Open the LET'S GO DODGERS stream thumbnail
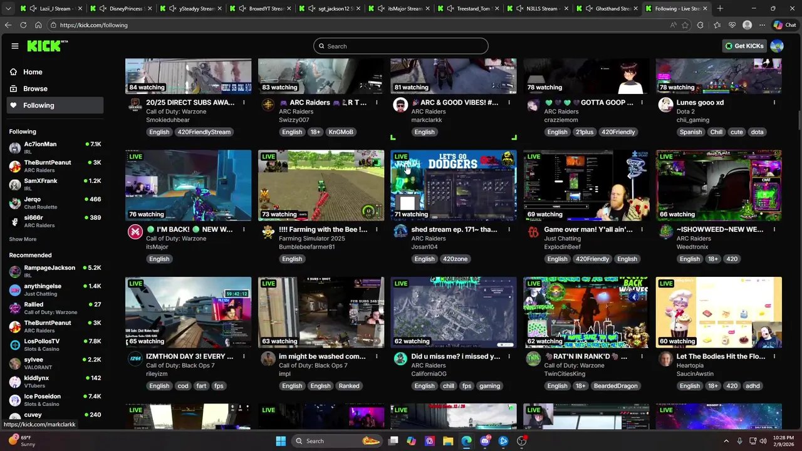 tap(454, 185)
